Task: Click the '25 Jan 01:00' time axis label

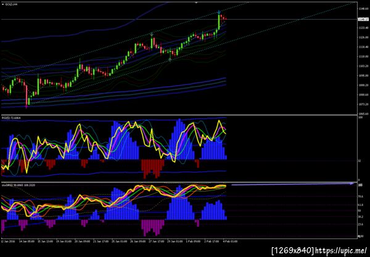Action: 120,242
